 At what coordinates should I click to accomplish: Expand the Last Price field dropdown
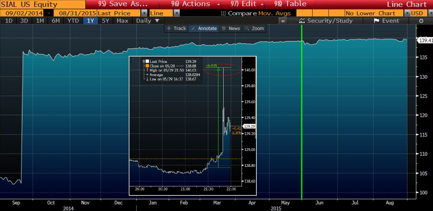click(x=144, y=13)
